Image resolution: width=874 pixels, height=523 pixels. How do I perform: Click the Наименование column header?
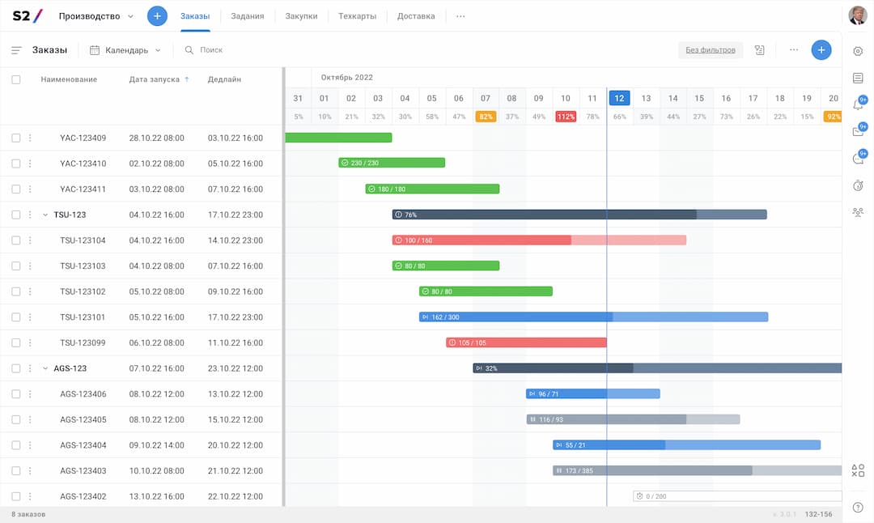tap(69, 79)
